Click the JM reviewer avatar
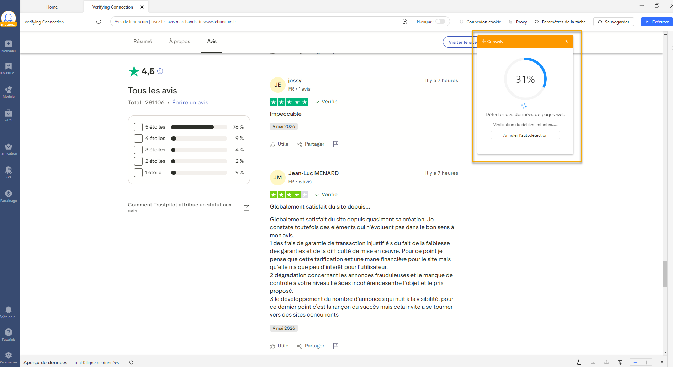Viewport: 673px width, 367px height. point(278,177)
